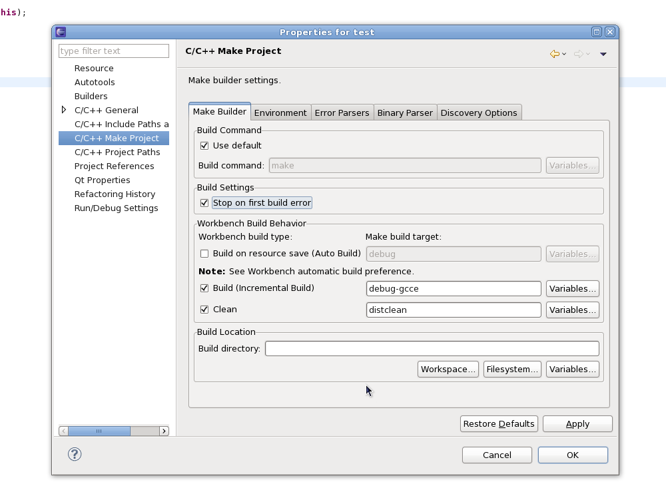Click the back navigation arrow icon
666x500 pixels.
click(x=554, y=54)
